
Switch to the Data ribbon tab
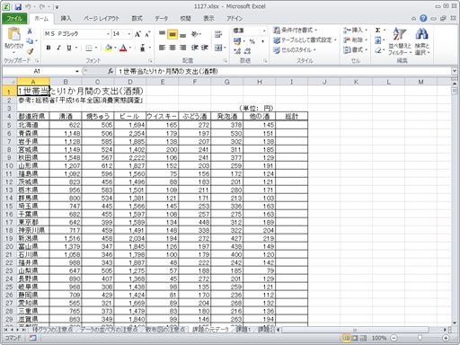coord(161,18)
